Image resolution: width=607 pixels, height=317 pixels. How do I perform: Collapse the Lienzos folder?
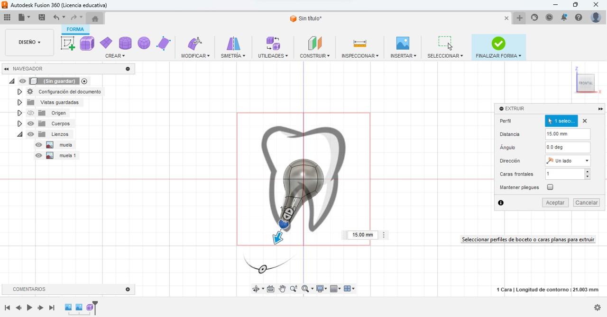point(19,134)
